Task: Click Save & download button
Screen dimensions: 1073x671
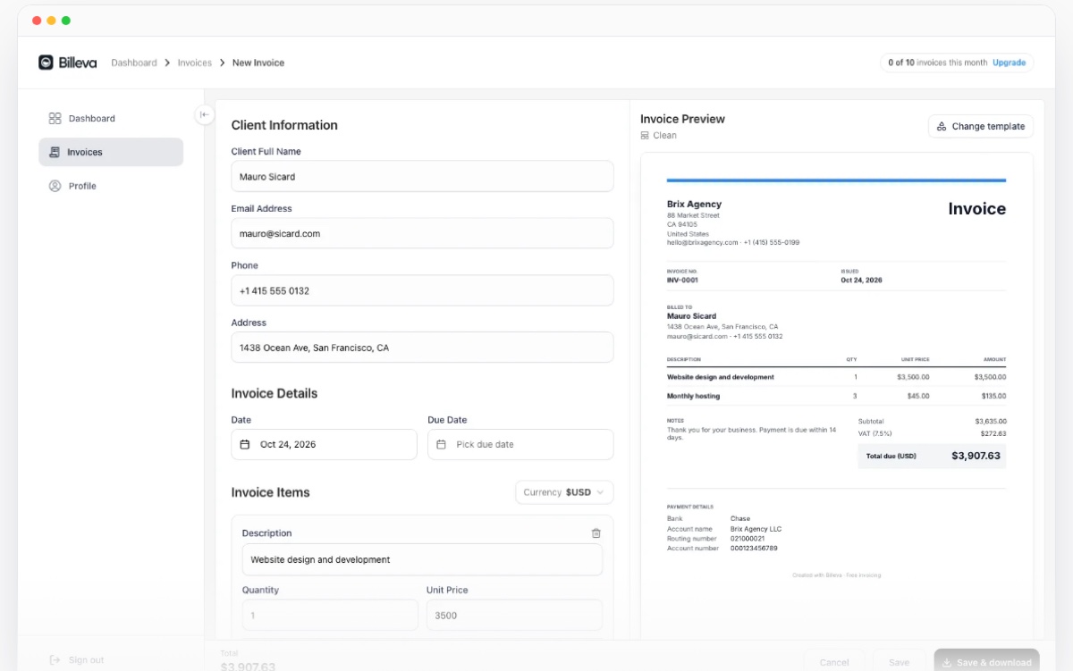Action: coord(987,662)
